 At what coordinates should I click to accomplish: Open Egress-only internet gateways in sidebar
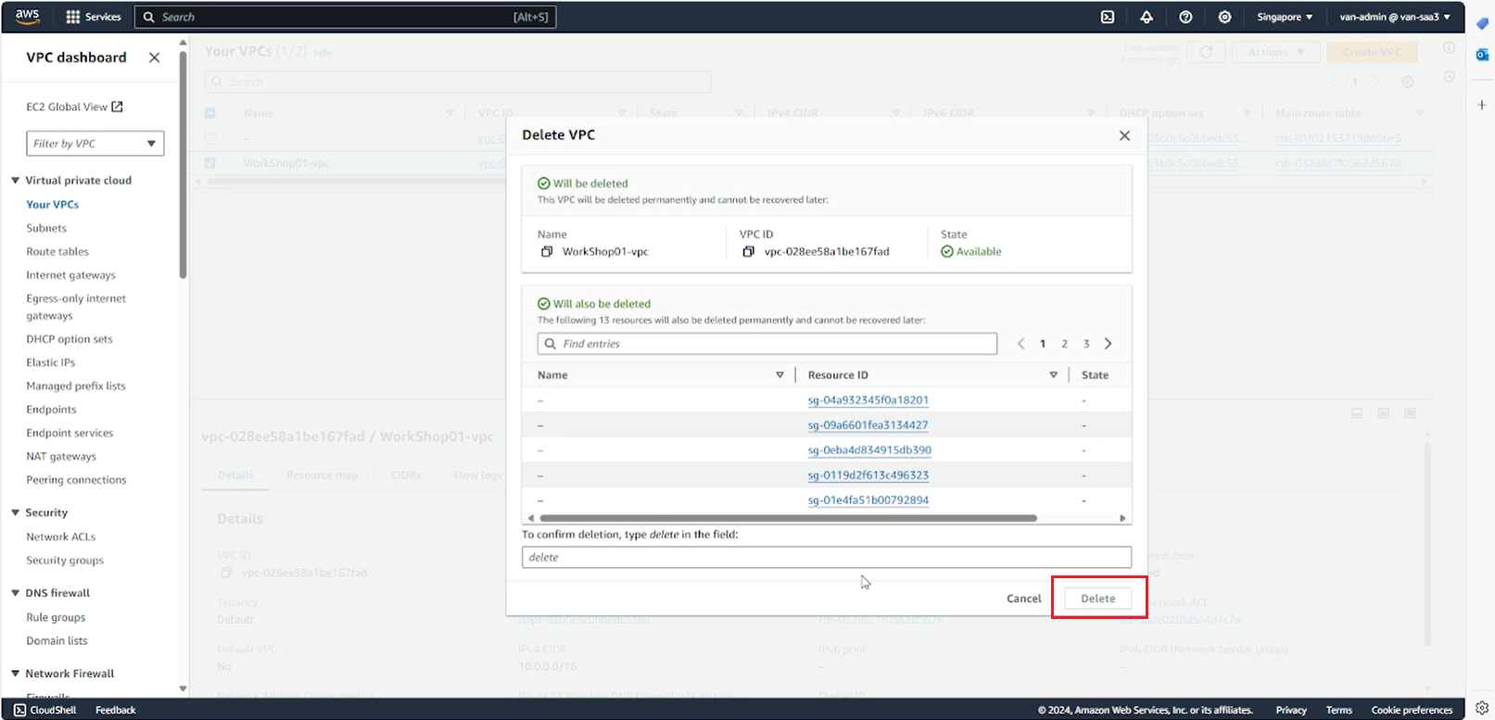click(76, 307)
